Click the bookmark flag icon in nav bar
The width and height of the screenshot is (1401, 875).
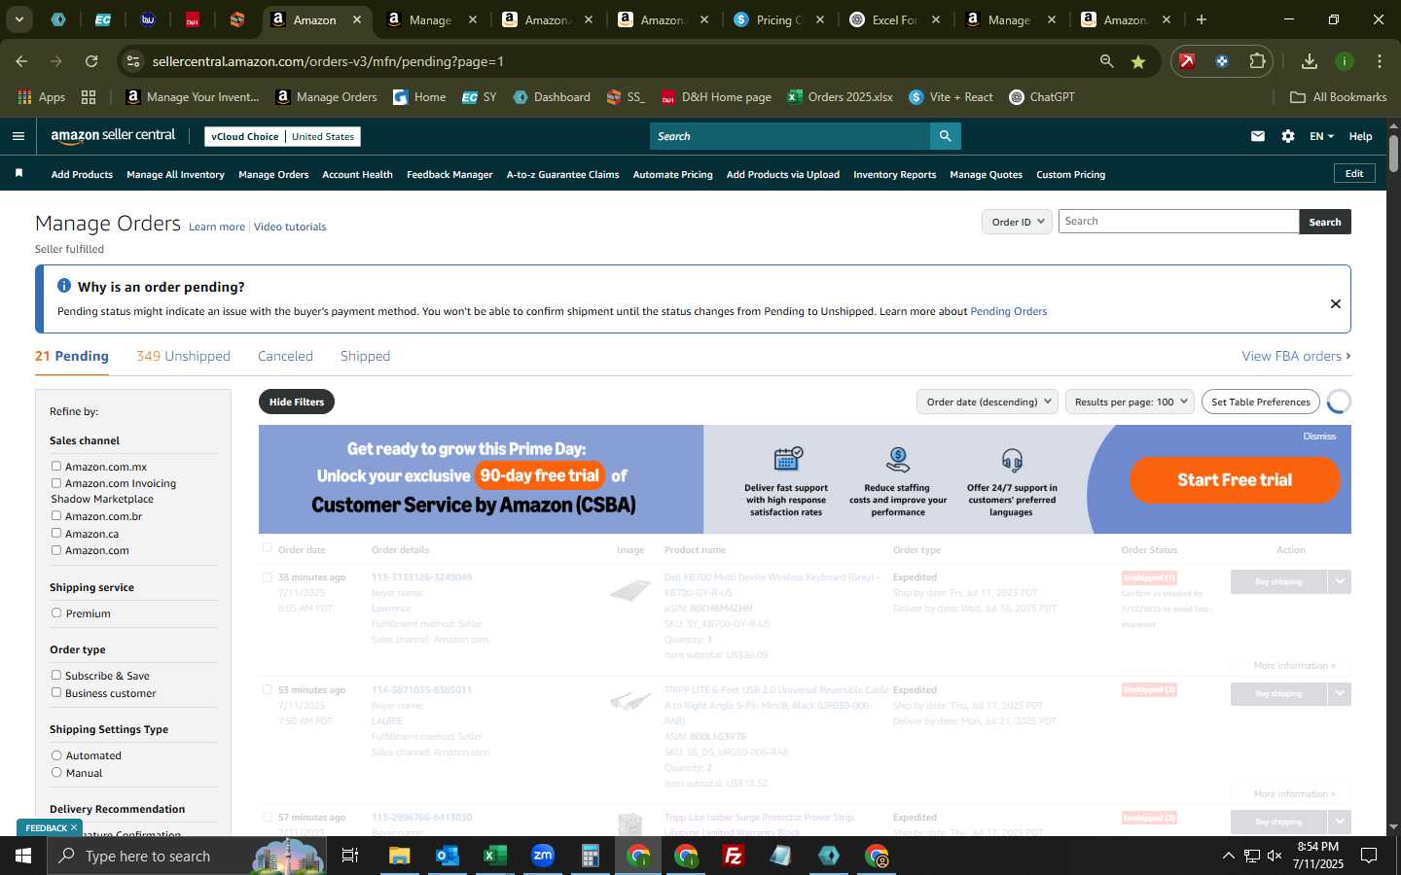[x=18, y=174]
